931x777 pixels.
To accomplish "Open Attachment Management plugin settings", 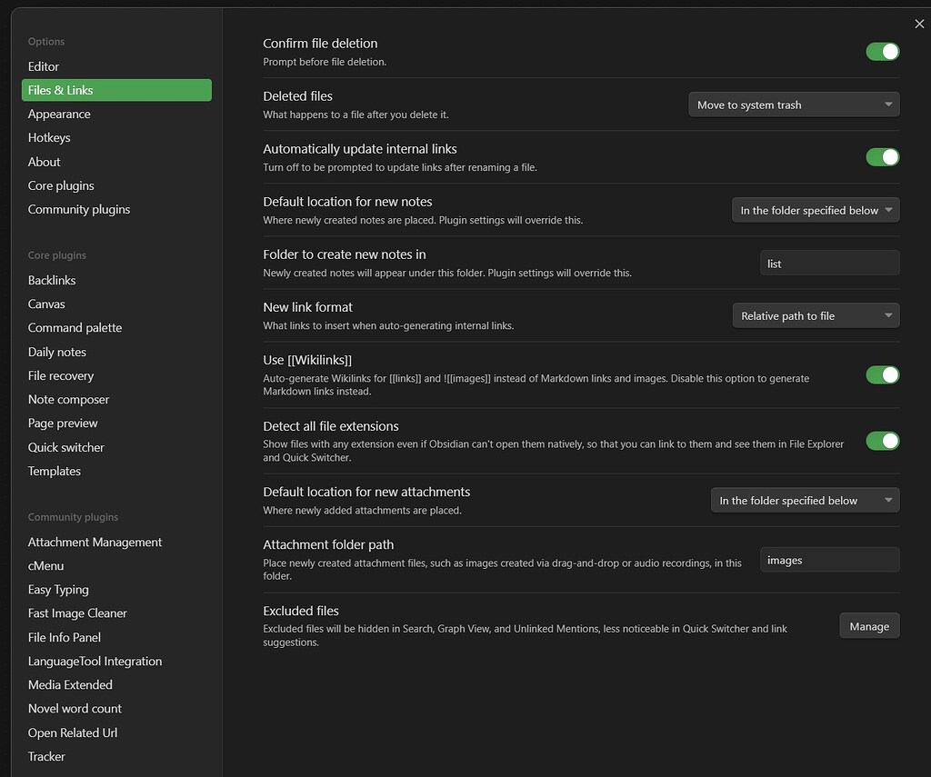I will 95,542.
